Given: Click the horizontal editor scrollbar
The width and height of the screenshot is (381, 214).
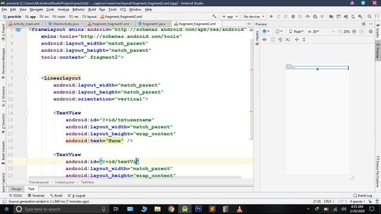Looking at the screenshot, I should [135, 177].
